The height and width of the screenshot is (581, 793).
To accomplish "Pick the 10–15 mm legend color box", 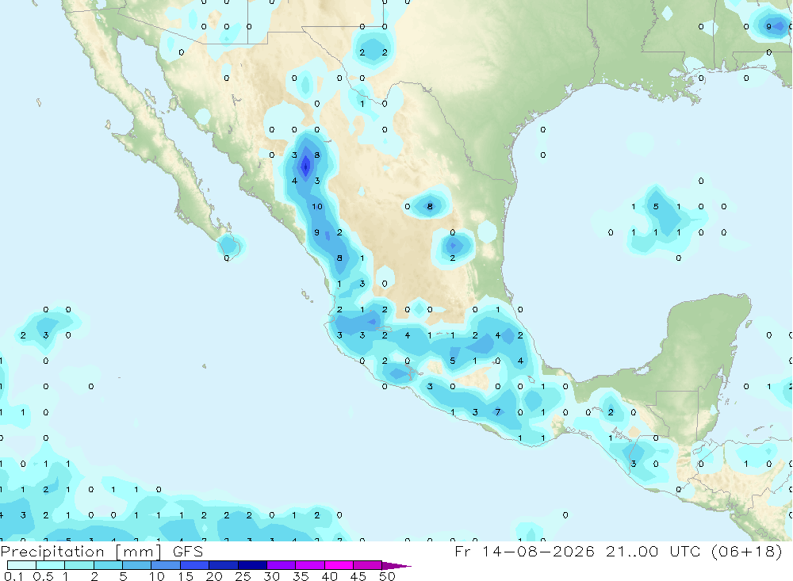I will (x=166, y=565).
